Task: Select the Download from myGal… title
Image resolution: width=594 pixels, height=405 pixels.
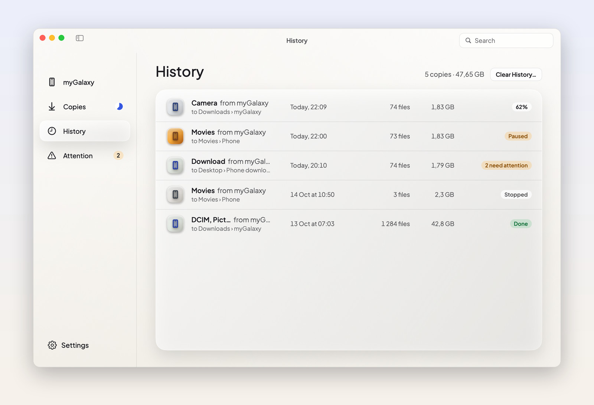Action: 231,161
